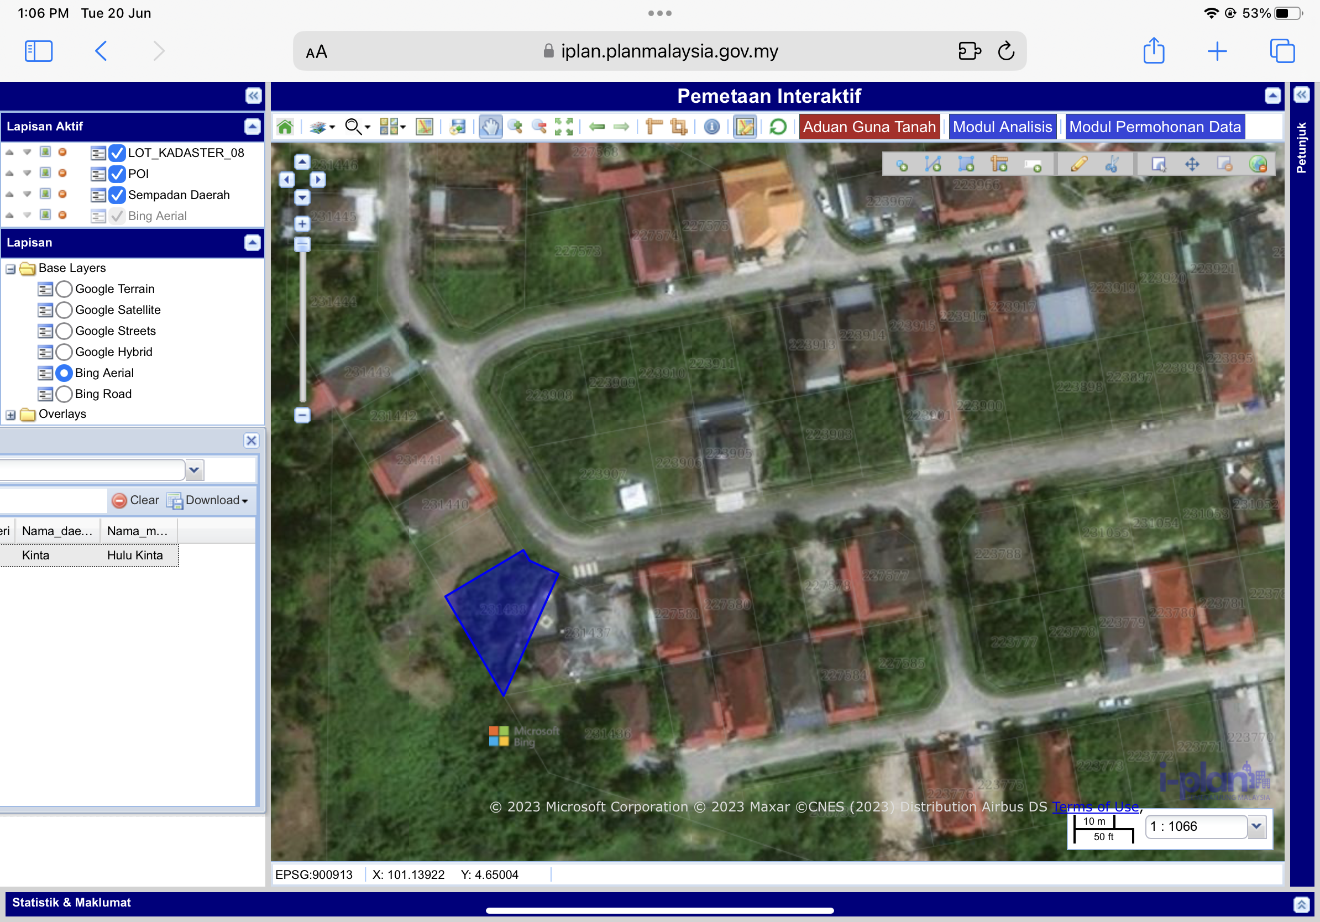Screen dimensions: 1320x922
Task: Click the green refresh map icon
Action: 777,127
